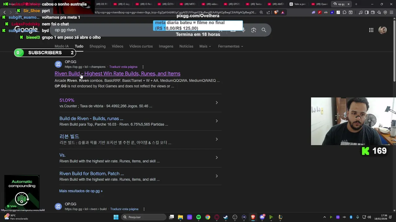Switch to Modo IA tab

coord(62,46)
